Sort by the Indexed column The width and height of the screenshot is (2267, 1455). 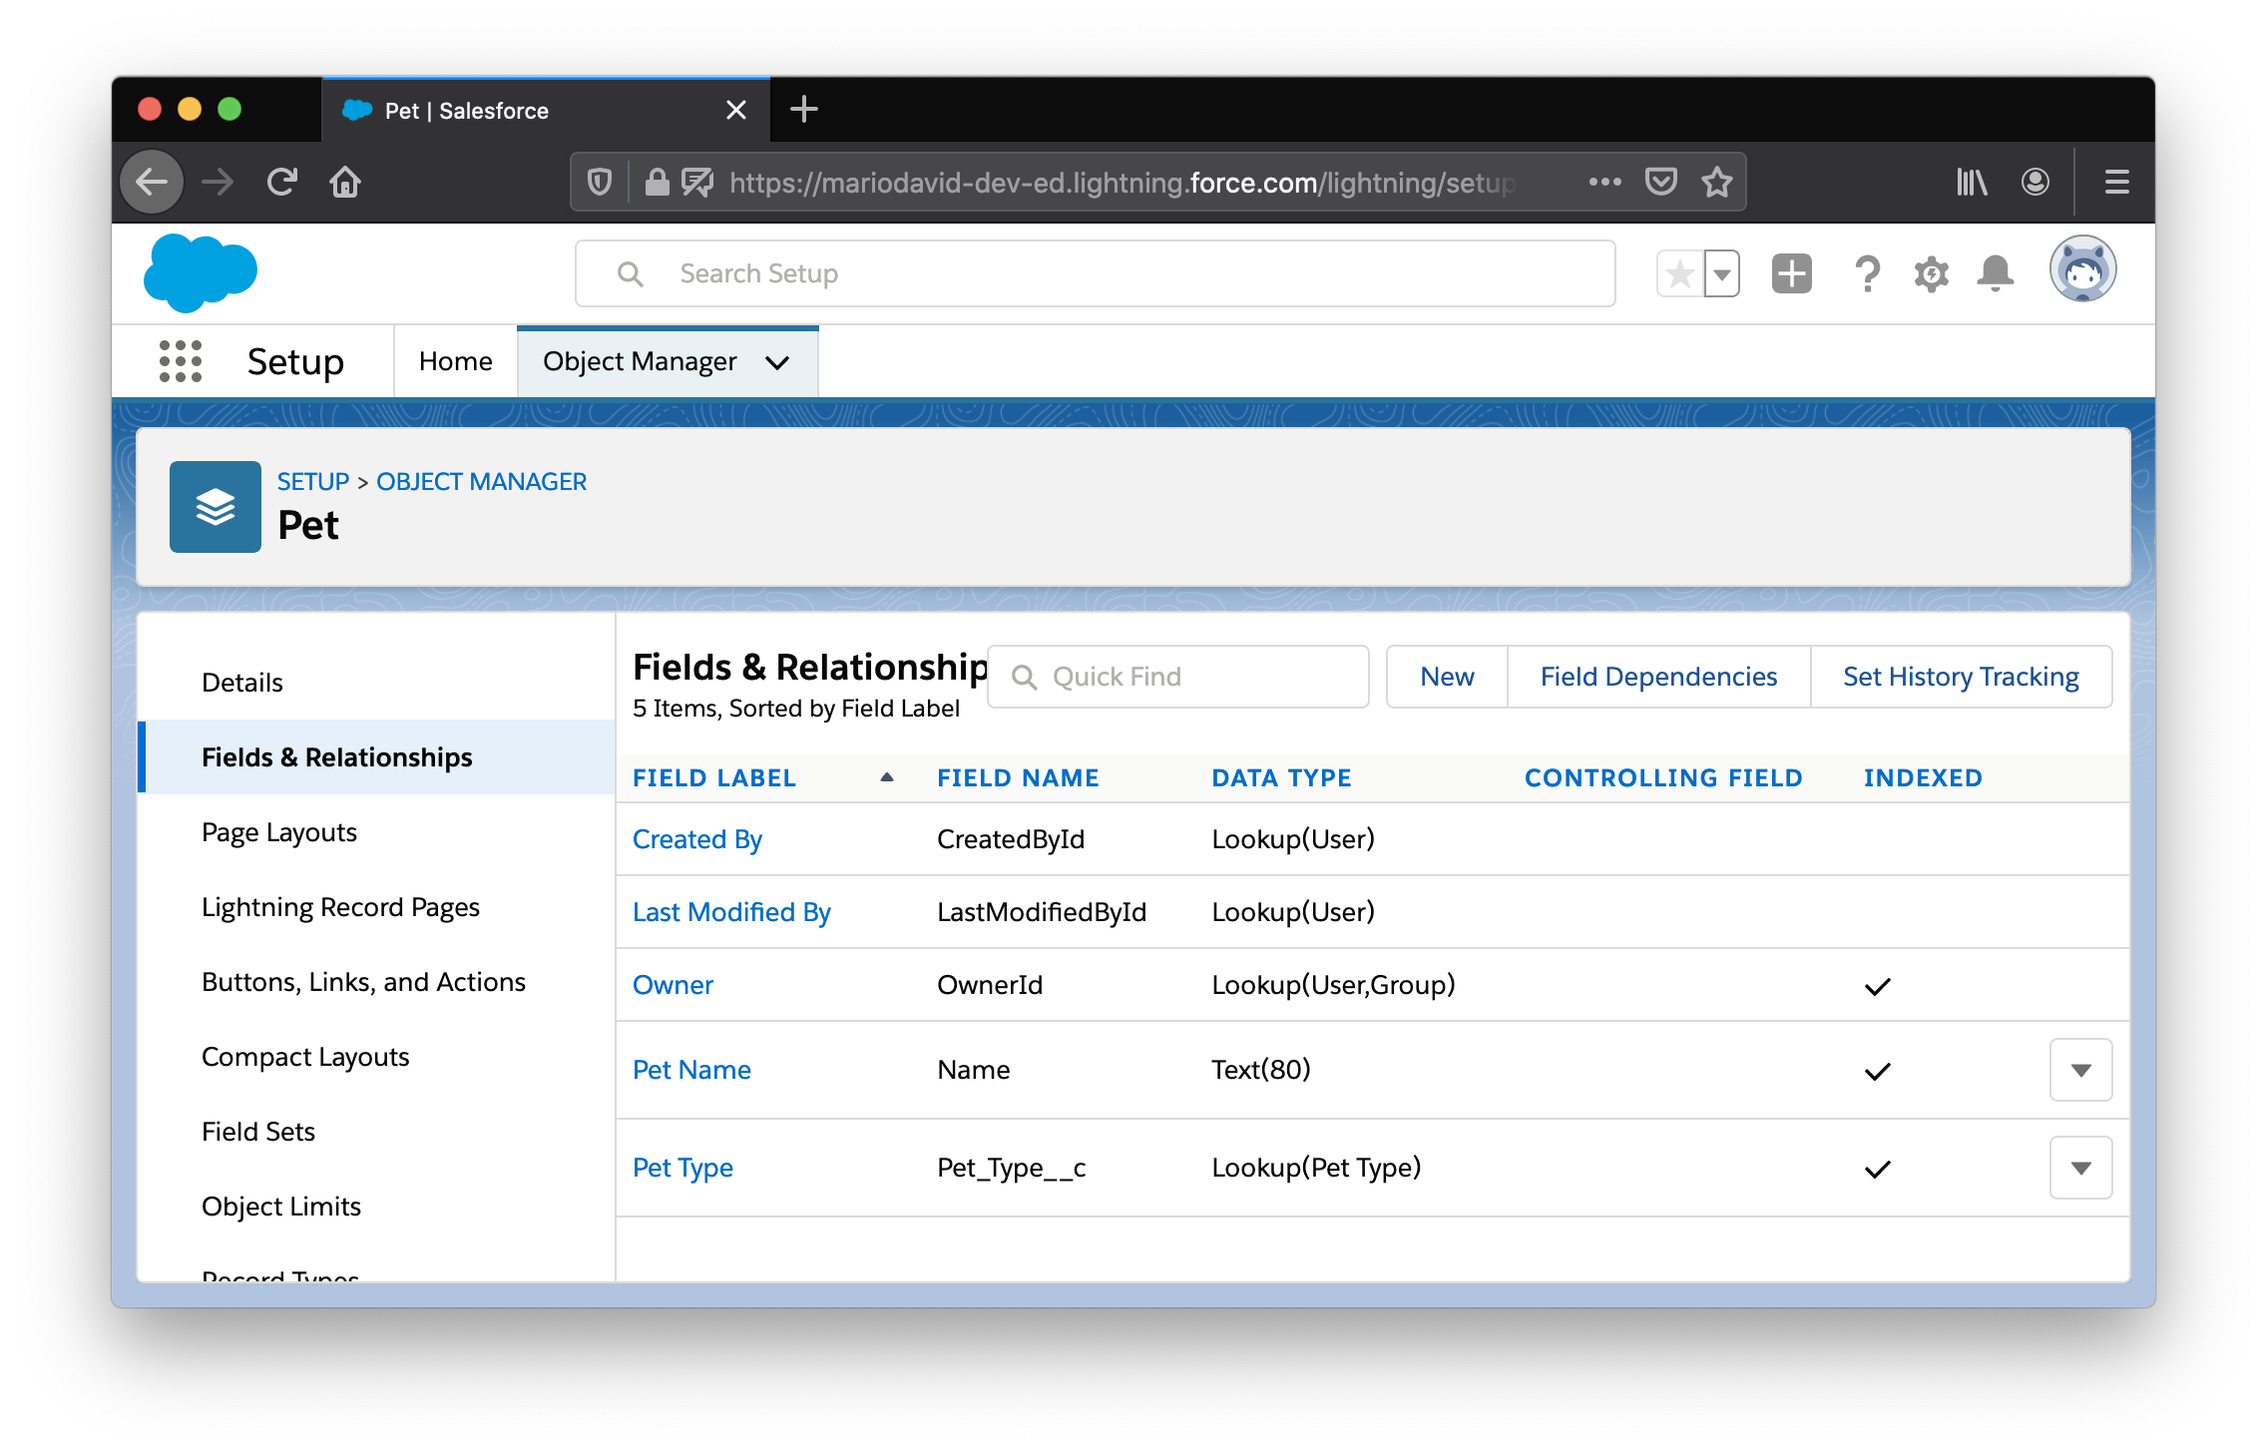(1923, 777)
